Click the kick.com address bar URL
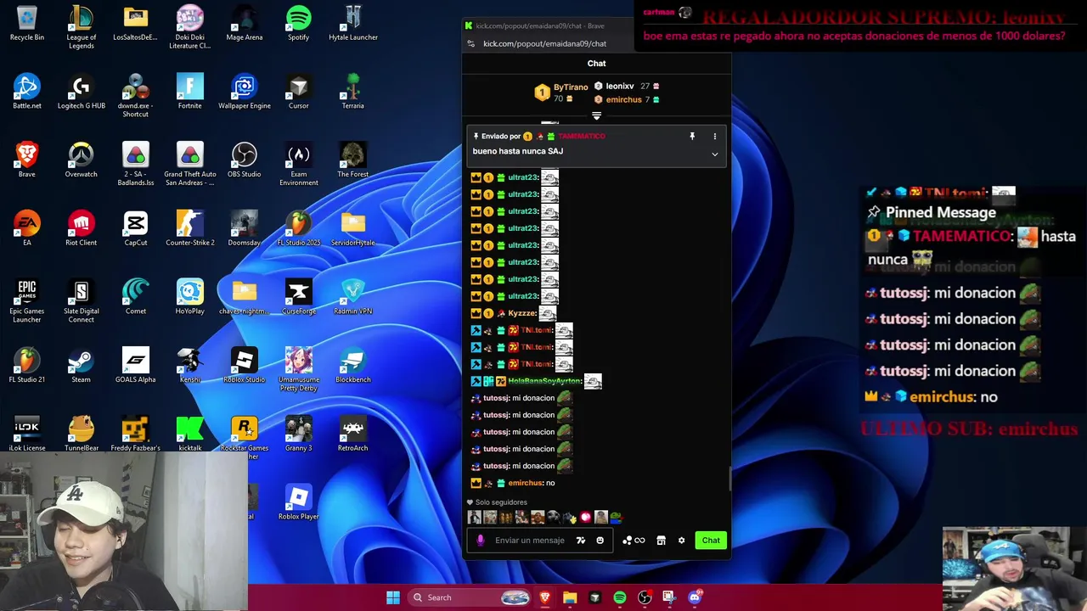Viewport: 1087px width, 611px height. (x=544, y=43)
